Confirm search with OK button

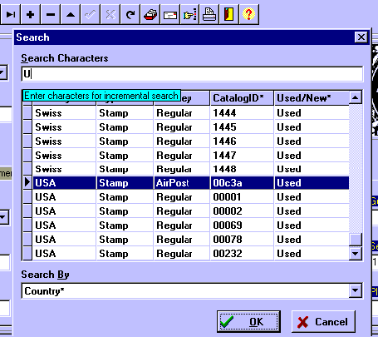(x=248, y=322)
